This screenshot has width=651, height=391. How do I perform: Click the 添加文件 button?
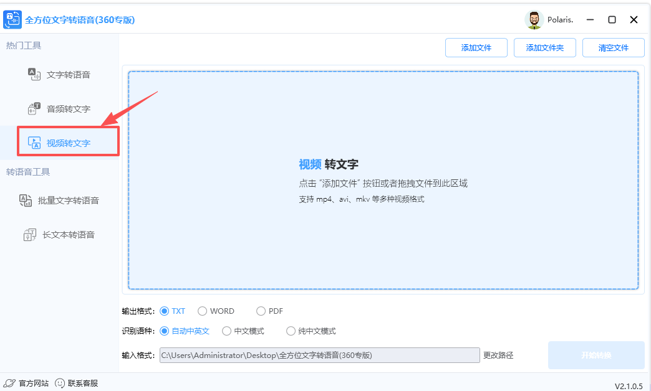pyautogui.click(x=476, y=47)
